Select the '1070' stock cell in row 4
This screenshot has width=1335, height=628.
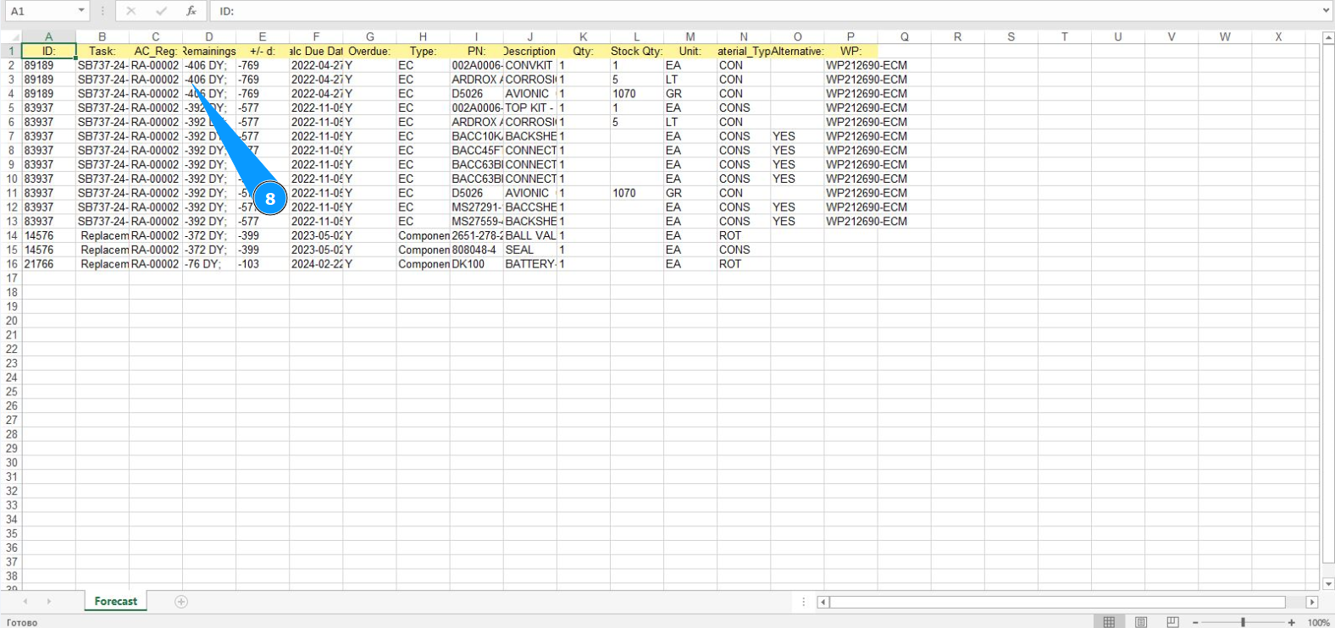pyautogui.click(x=636, y=94)
